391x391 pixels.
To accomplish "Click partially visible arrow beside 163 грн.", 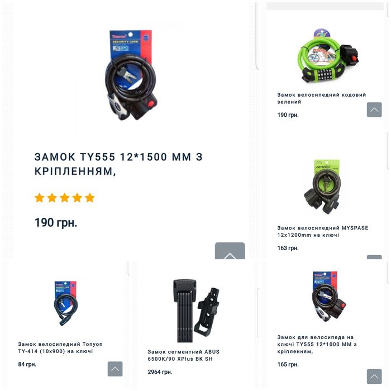I will pos(374,257).
